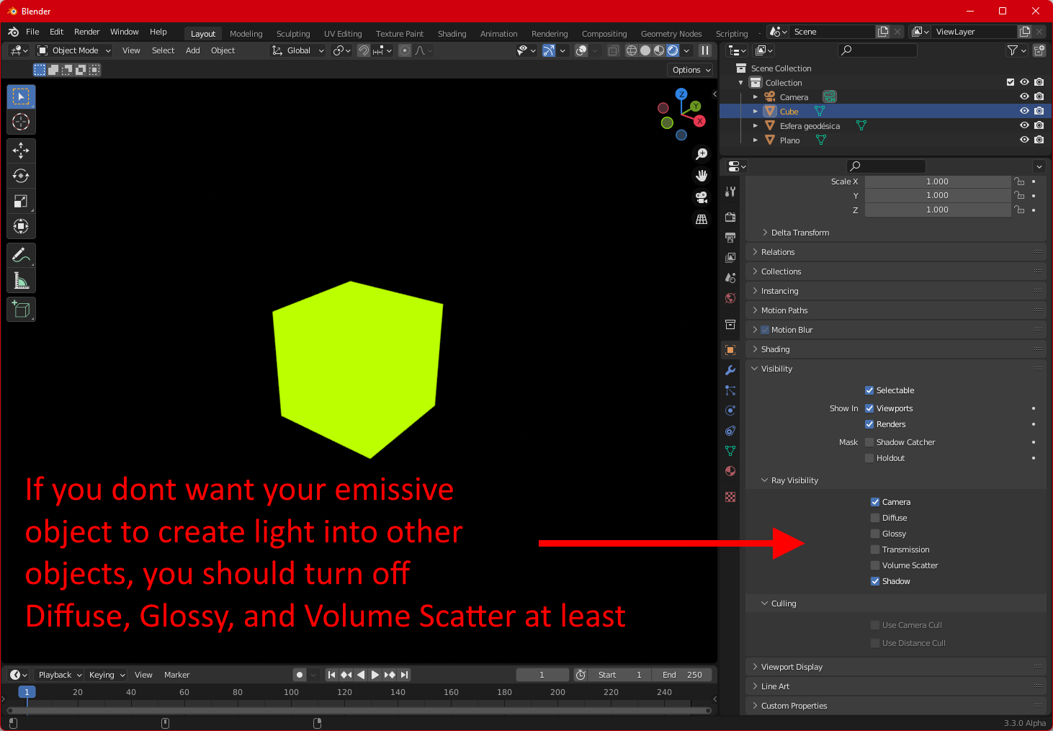Screen dimensions: 1053x731
Task: Enable the Holdout mask checkbox
Action: (869, 458)
